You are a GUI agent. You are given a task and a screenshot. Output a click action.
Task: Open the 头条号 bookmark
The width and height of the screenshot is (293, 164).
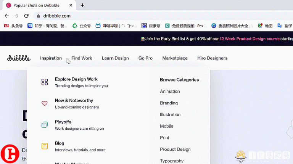[13, 26]
